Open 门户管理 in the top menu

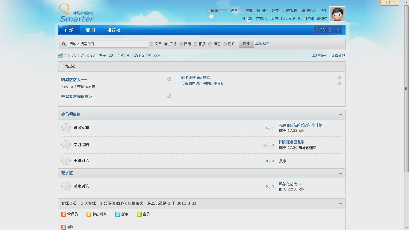pos(290,10)
